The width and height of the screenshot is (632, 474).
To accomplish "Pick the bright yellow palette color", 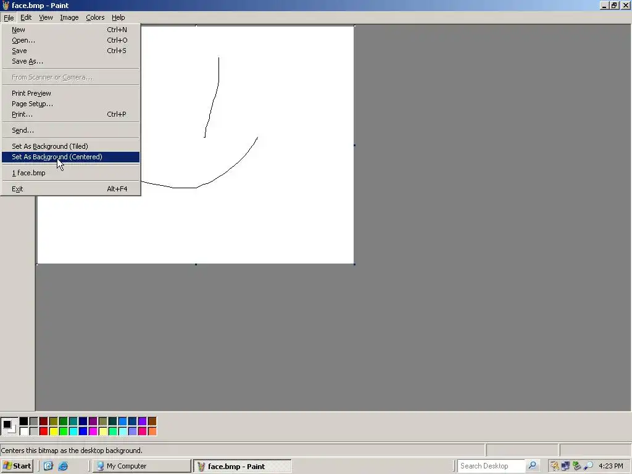I will tap(53, 431).
